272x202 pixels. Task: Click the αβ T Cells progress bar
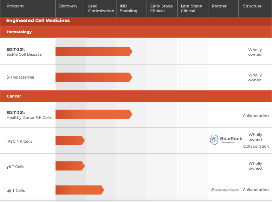(x=79, y=190)
